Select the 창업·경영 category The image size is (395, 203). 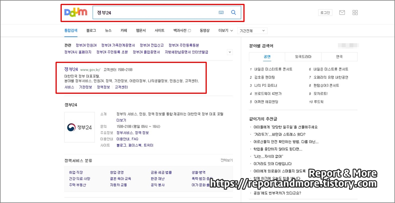pos(117,173)
